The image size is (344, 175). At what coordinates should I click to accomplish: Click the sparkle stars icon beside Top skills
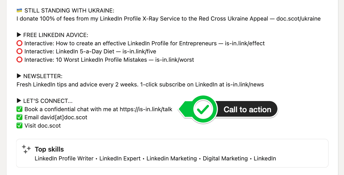[x=27, y=149]
